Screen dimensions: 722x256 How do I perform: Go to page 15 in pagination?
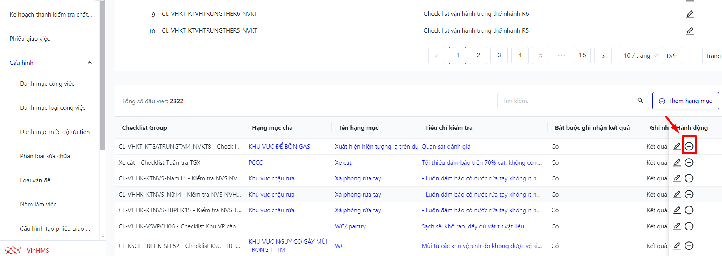click(x=582, y=56)
